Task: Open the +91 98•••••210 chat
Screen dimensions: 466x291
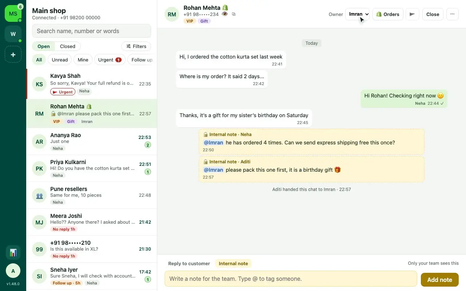Action: pos(91,249)
